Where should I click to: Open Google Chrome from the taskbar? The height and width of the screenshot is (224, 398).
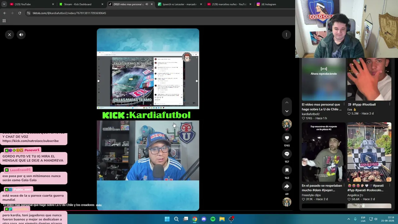point(195,219)
